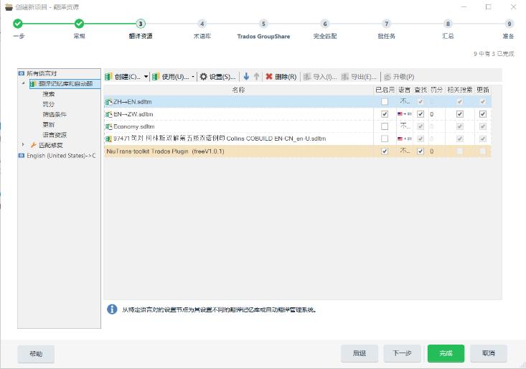Select the Collins COBUILD EN-CN sdltm row

pyautogui.click(x=298, y=139)
